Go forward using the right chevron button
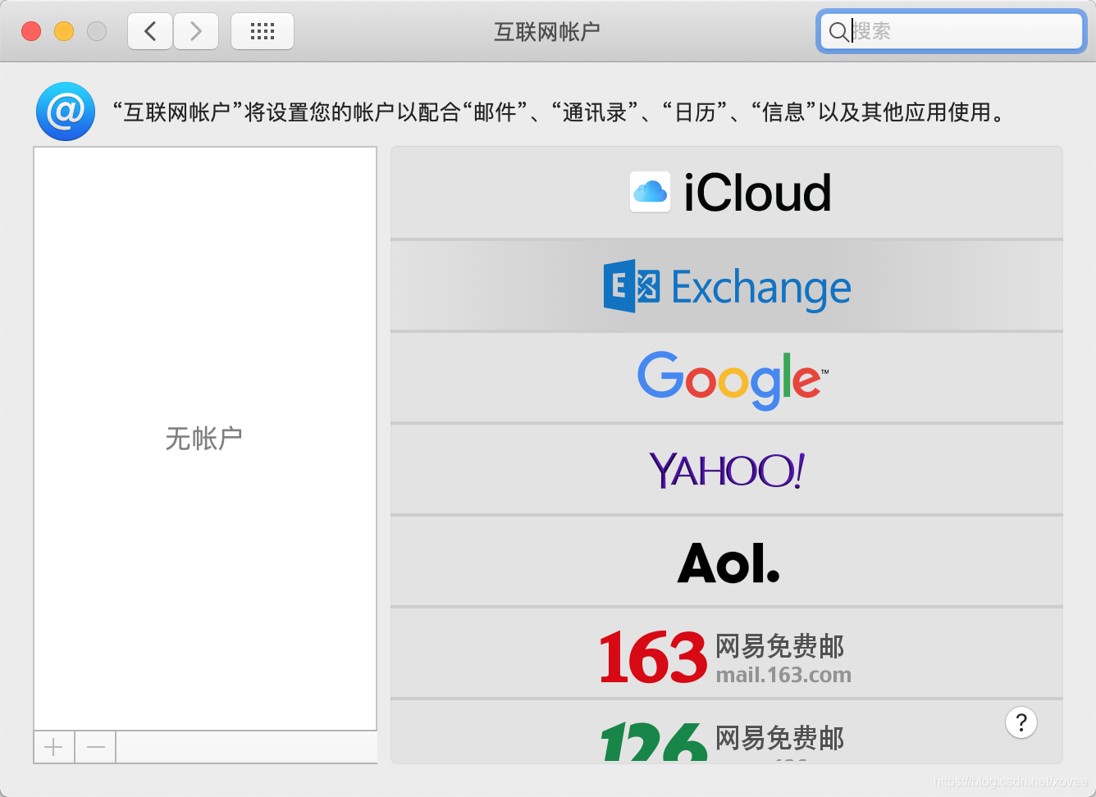 196,32
